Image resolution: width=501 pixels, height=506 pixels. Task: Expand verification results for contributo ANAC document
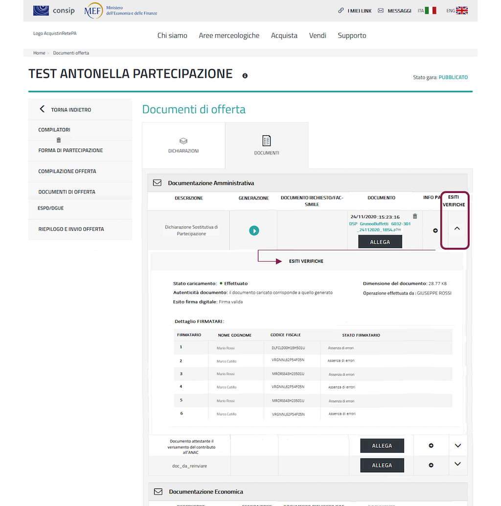(458, 445)
